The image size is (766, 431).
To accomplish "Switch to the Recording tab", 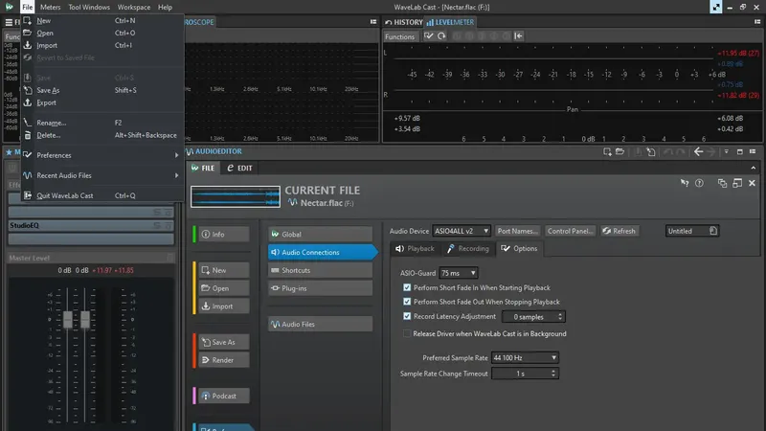I will click(467, 249).
